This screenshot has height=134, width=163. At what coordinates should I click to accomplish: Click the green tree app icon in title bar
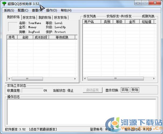coord(4,3)
